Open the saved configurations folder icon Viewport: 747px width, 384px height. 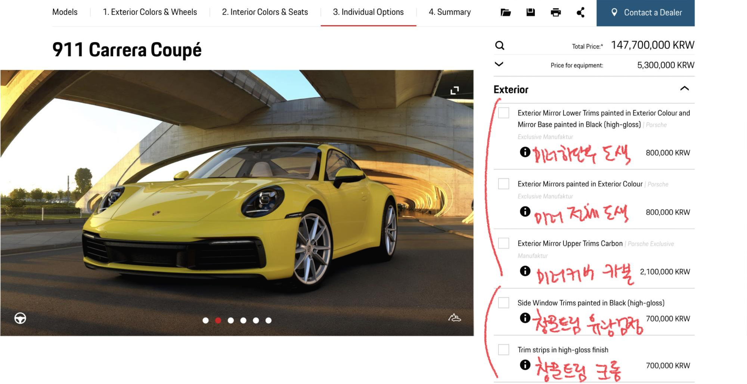click(x=505, y=12)
